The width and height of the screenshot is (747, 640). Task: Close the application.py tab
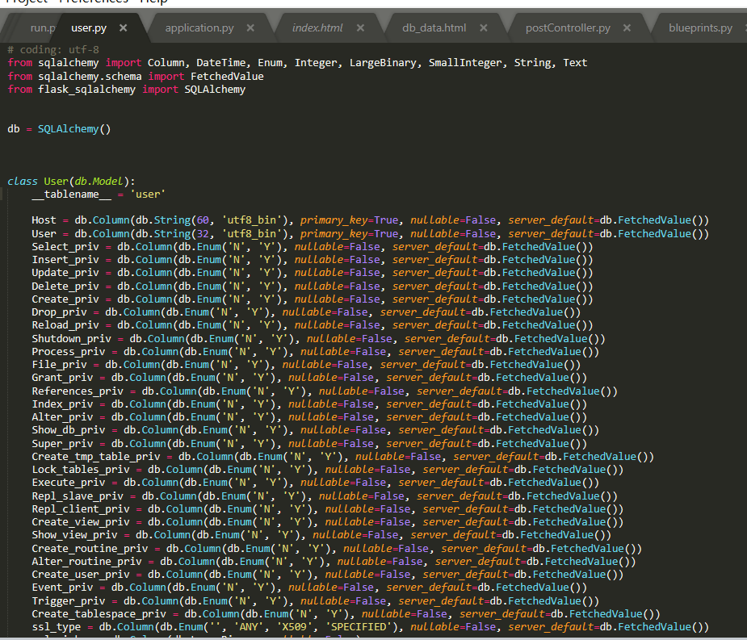pyautogui.click(x=250, y=28)
